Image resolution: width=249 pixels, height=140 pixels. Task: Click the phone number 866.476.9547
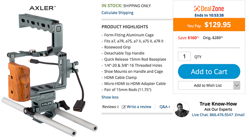click(x=221, y=115)
